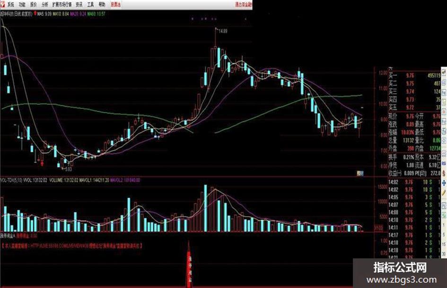The width and height of the screenshot is (447, 288).
Task: Switch to the 30-minute period button
Action: click(444, 253)
